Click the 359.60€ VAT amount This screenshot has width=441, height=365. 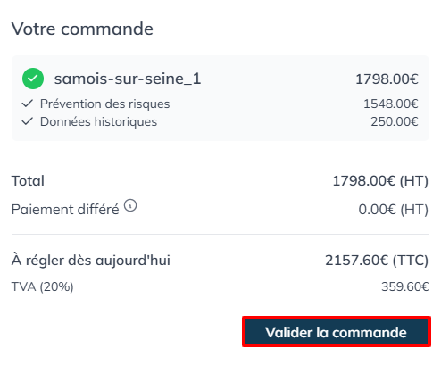[x=405, y=286]
